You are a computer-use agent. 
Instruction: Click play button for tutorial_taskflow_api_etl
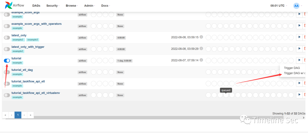[299, 83]
